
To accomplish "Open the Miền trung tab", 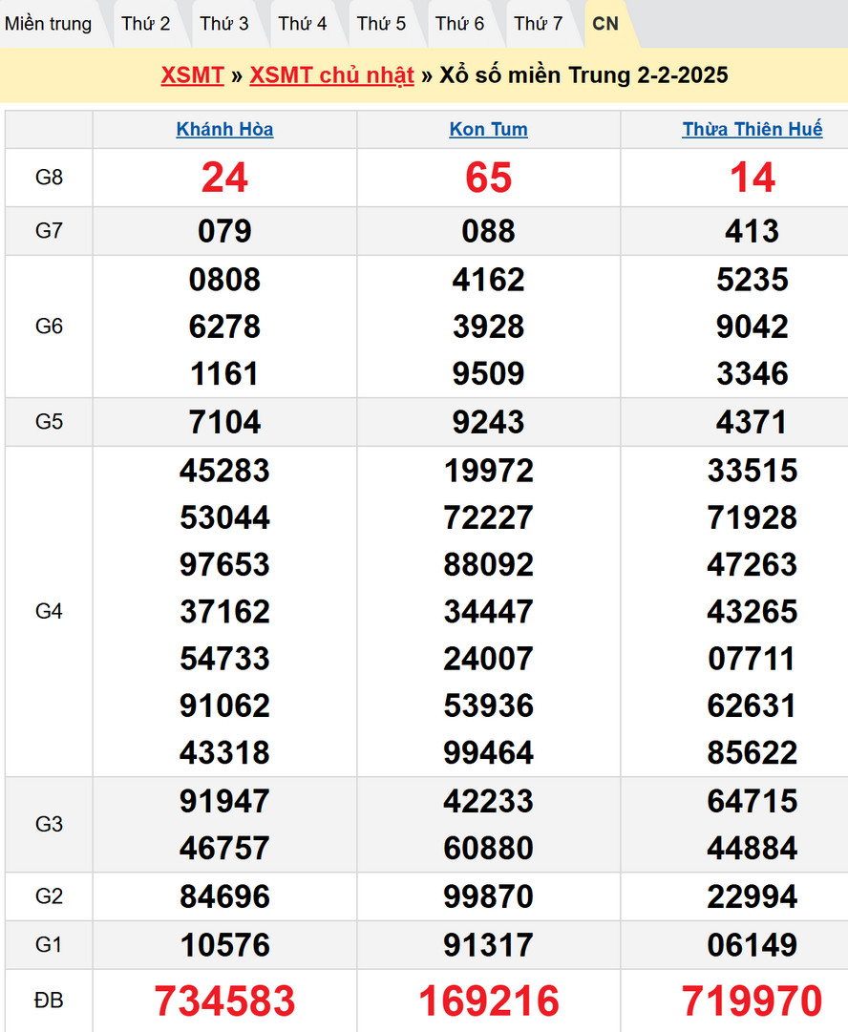I will 49,24.
